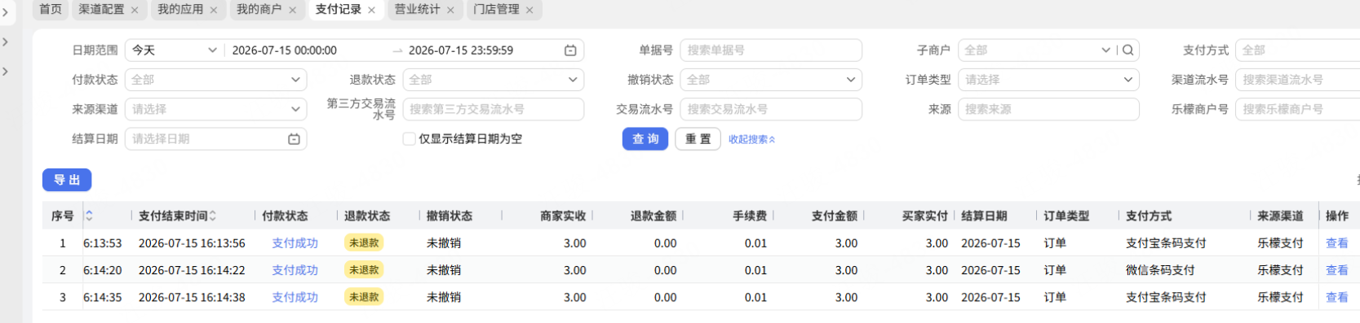Focus the 第三方交易流水号 field
The image size is (1360, 323).
[x=494, y=109]
